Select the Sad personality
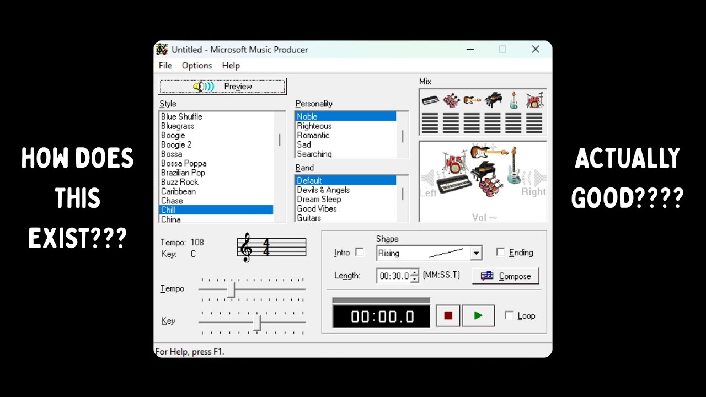The height and width of the screenshot is (397, 706). 346,144
